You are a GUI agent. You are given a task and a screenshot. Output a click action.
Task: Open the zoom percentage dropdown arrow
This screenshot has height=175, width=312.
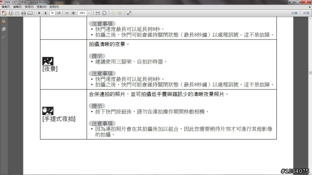click(89, 13)
